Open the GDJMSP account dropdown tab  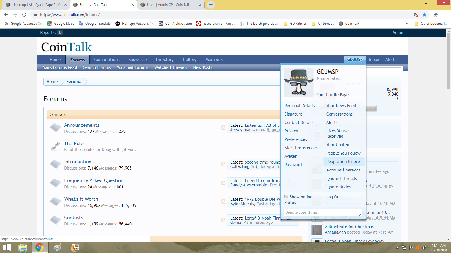[x=355, y=60]
